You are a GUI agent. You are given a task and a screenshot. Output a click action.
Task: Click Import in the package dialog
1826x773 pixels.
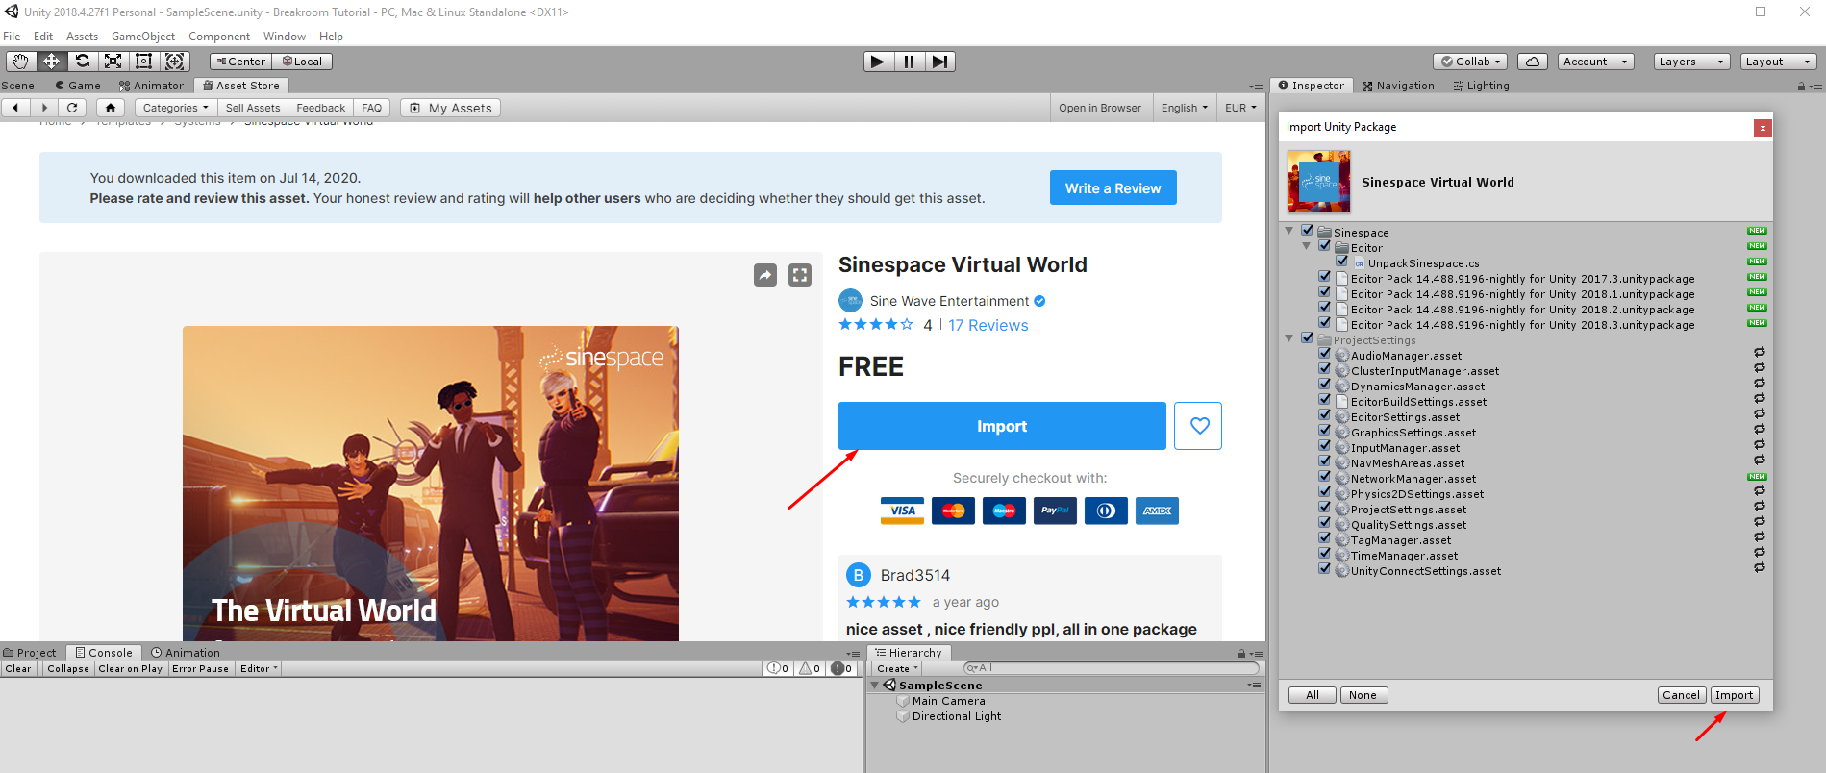[x=1734, y=695]
